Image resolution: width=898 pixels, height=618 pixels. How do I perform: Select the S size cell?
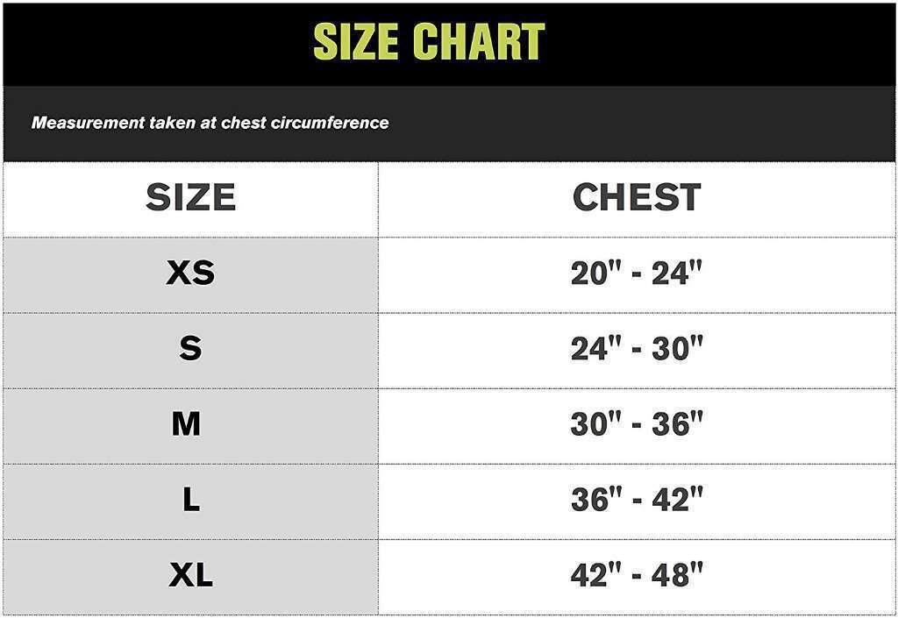point(190,351)
